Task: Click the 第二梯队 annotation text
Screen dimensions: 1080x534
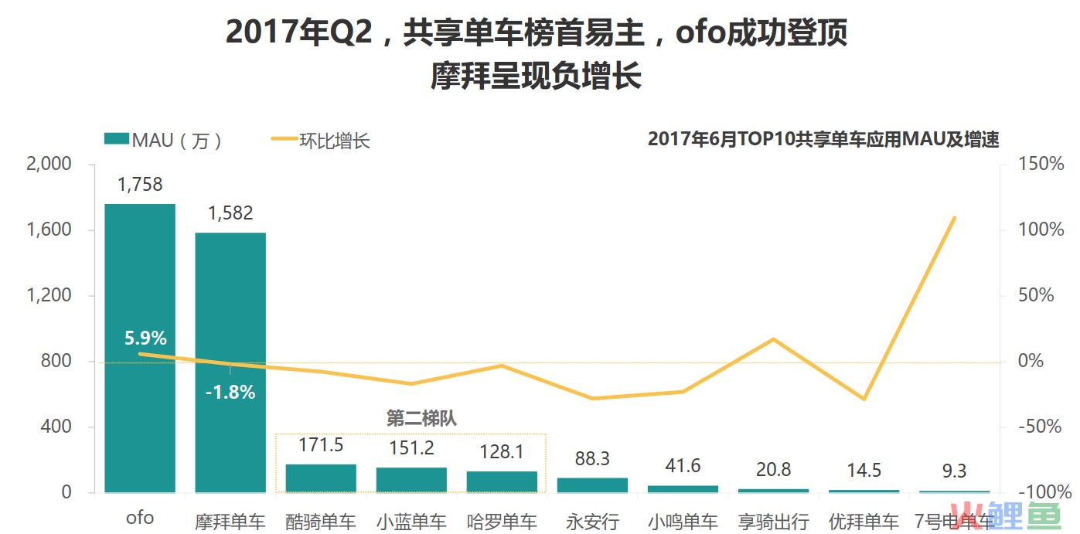Action: (x=421, y=418)
